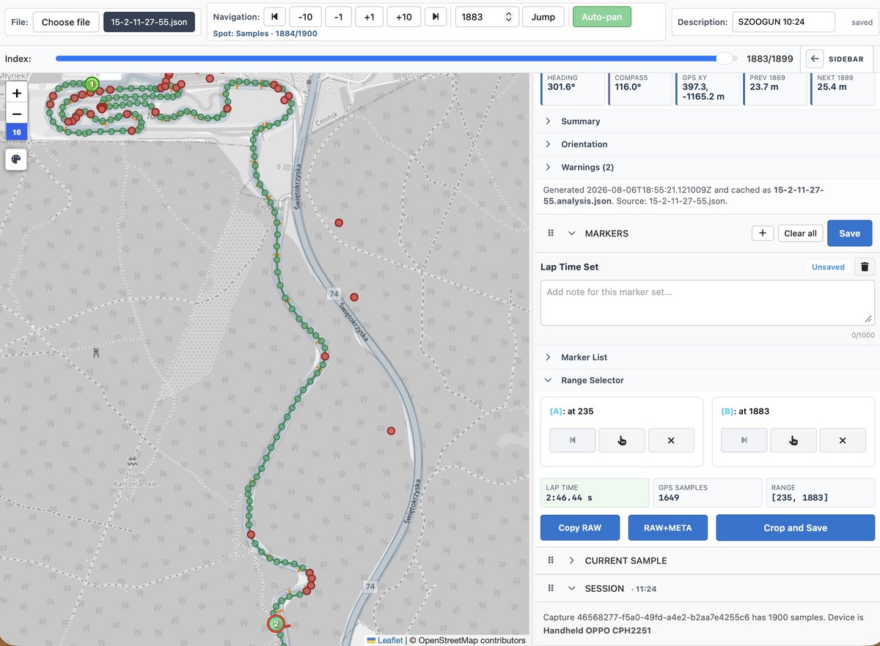Crop and Save the selected range
The image size is (880, 646).
coord(795,527)
